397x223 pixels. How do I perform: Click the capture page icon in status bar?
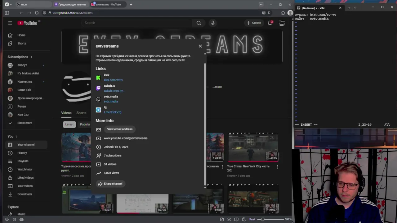pos(229,219)
